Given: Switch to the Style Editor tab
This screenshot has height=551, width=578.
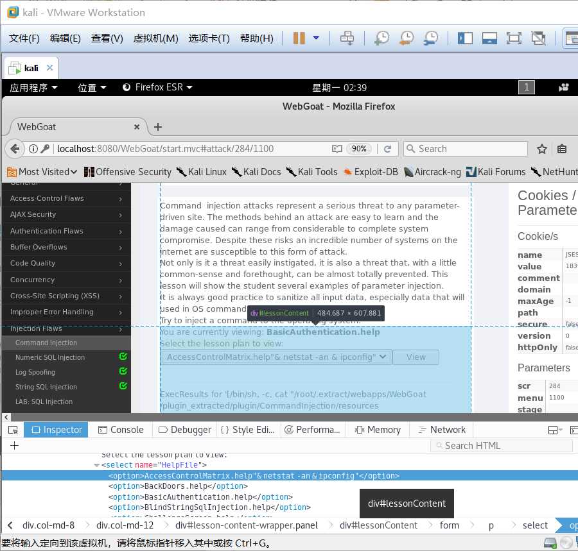Looking at the screenshot, I should (x=248, y=430).
